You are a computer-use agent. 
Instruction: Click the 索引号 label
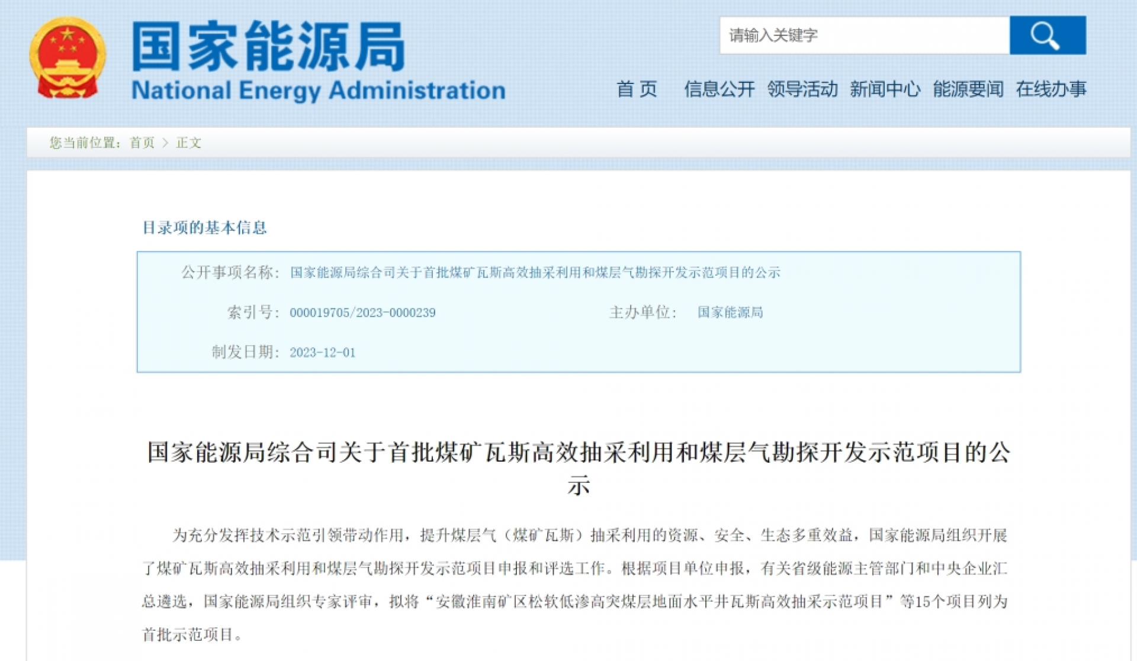click(253, 312)
